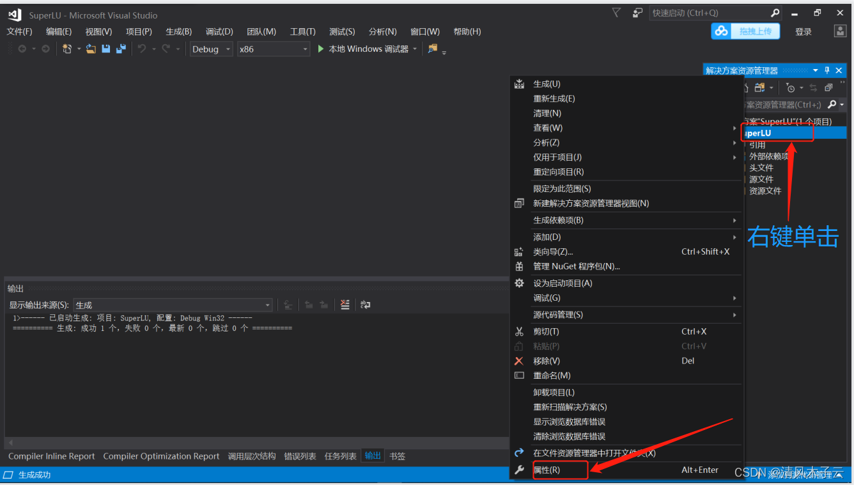The width and height of the screenshot is (854, 485).
Task: Select the 头文件 folder in solution tree
Action: click(x=761, y=168)
